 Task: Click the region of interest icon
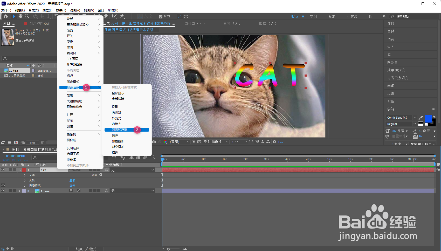tap(194, 142)
